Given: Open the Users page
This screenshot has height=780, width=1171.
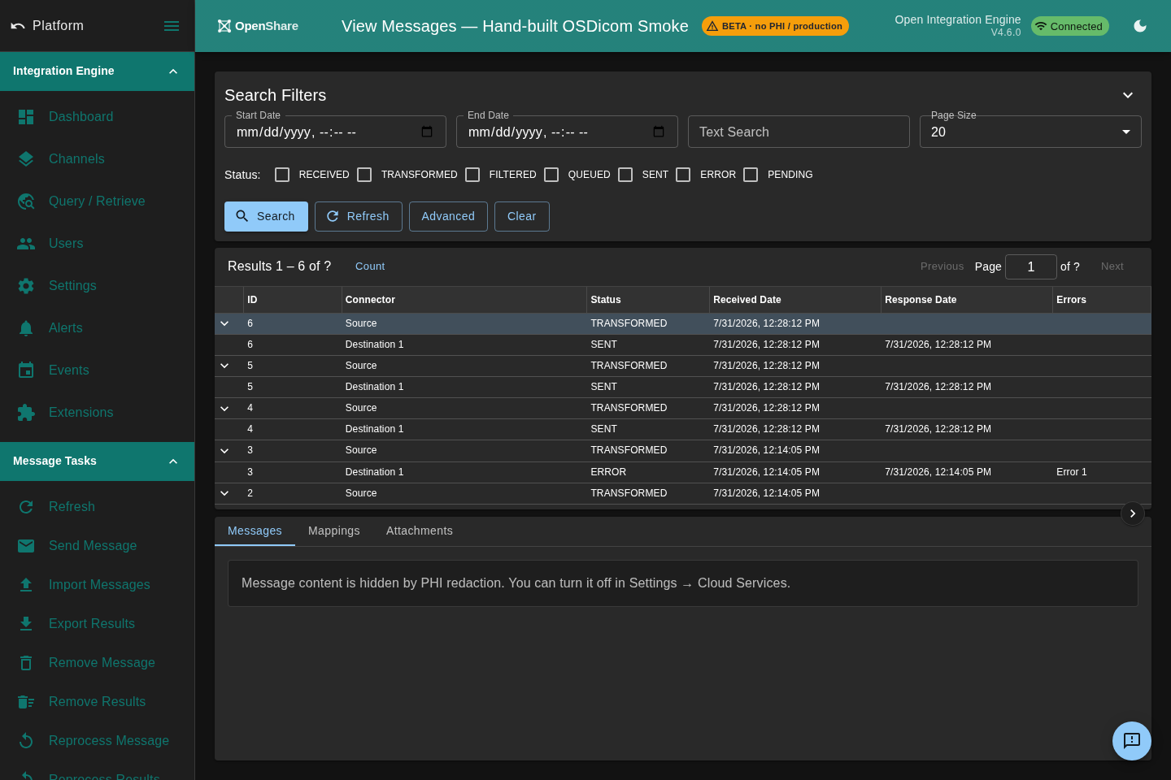Looking at the screenshot, I should (97, 244).
